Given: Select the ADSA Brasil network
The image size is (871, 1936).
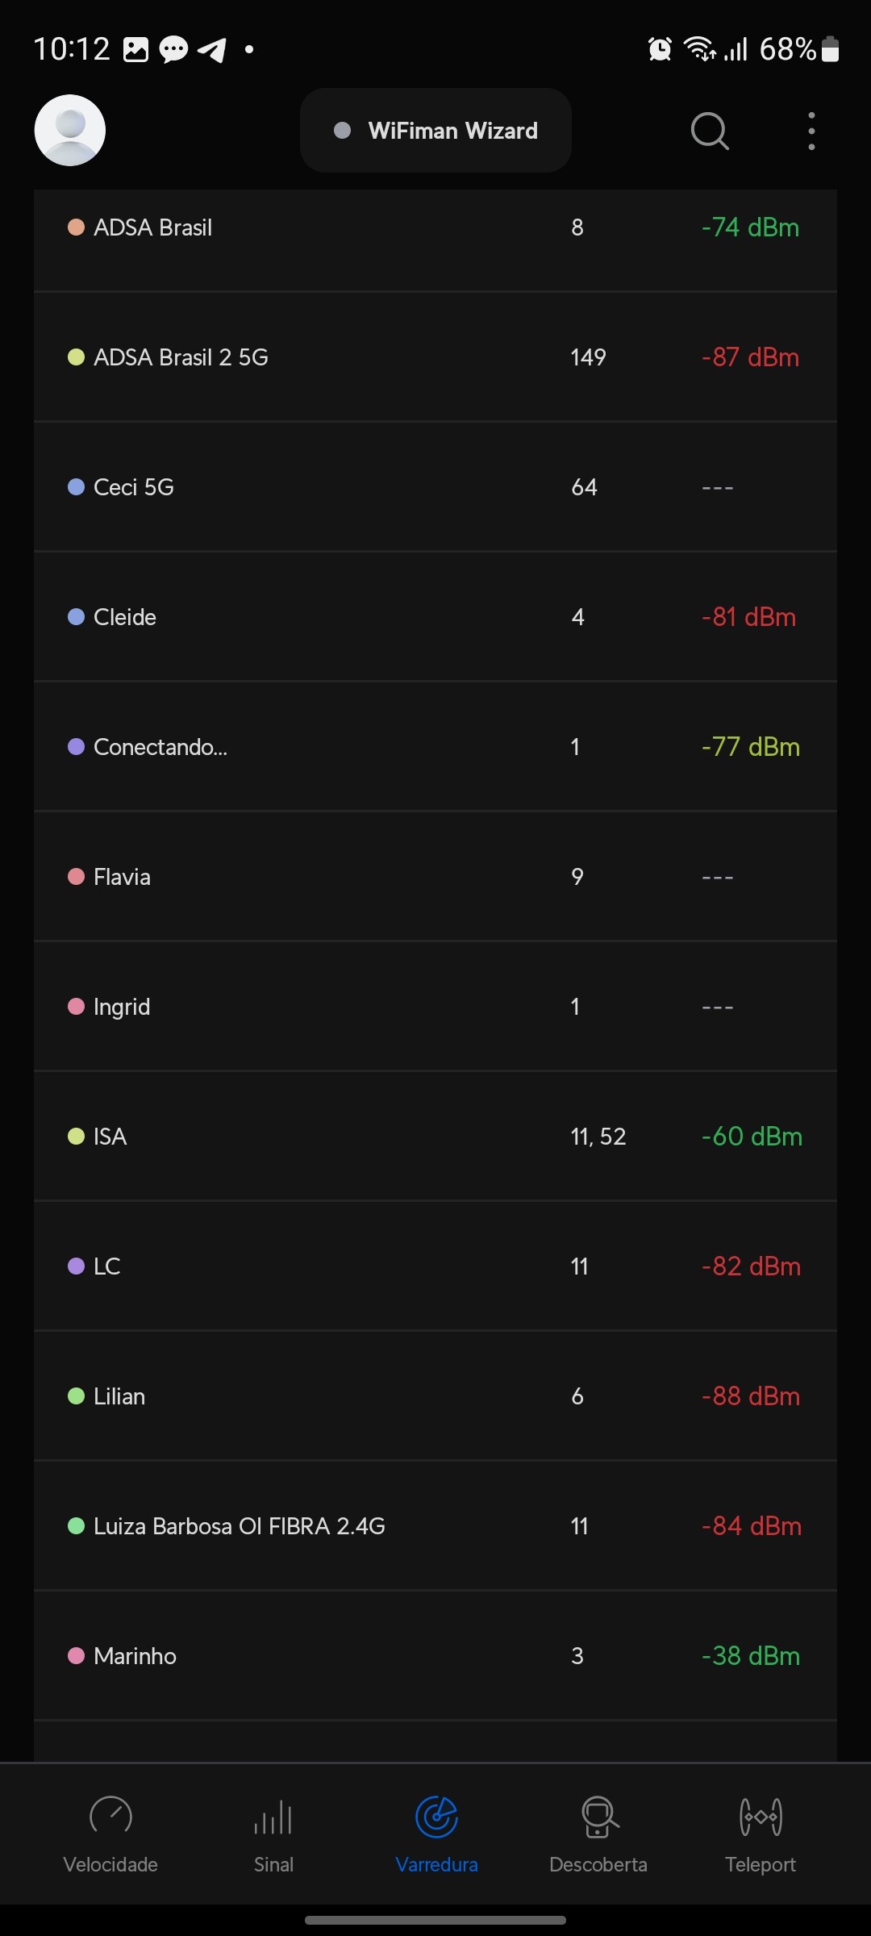Looking at the screenshot, I should coord(153,227).
